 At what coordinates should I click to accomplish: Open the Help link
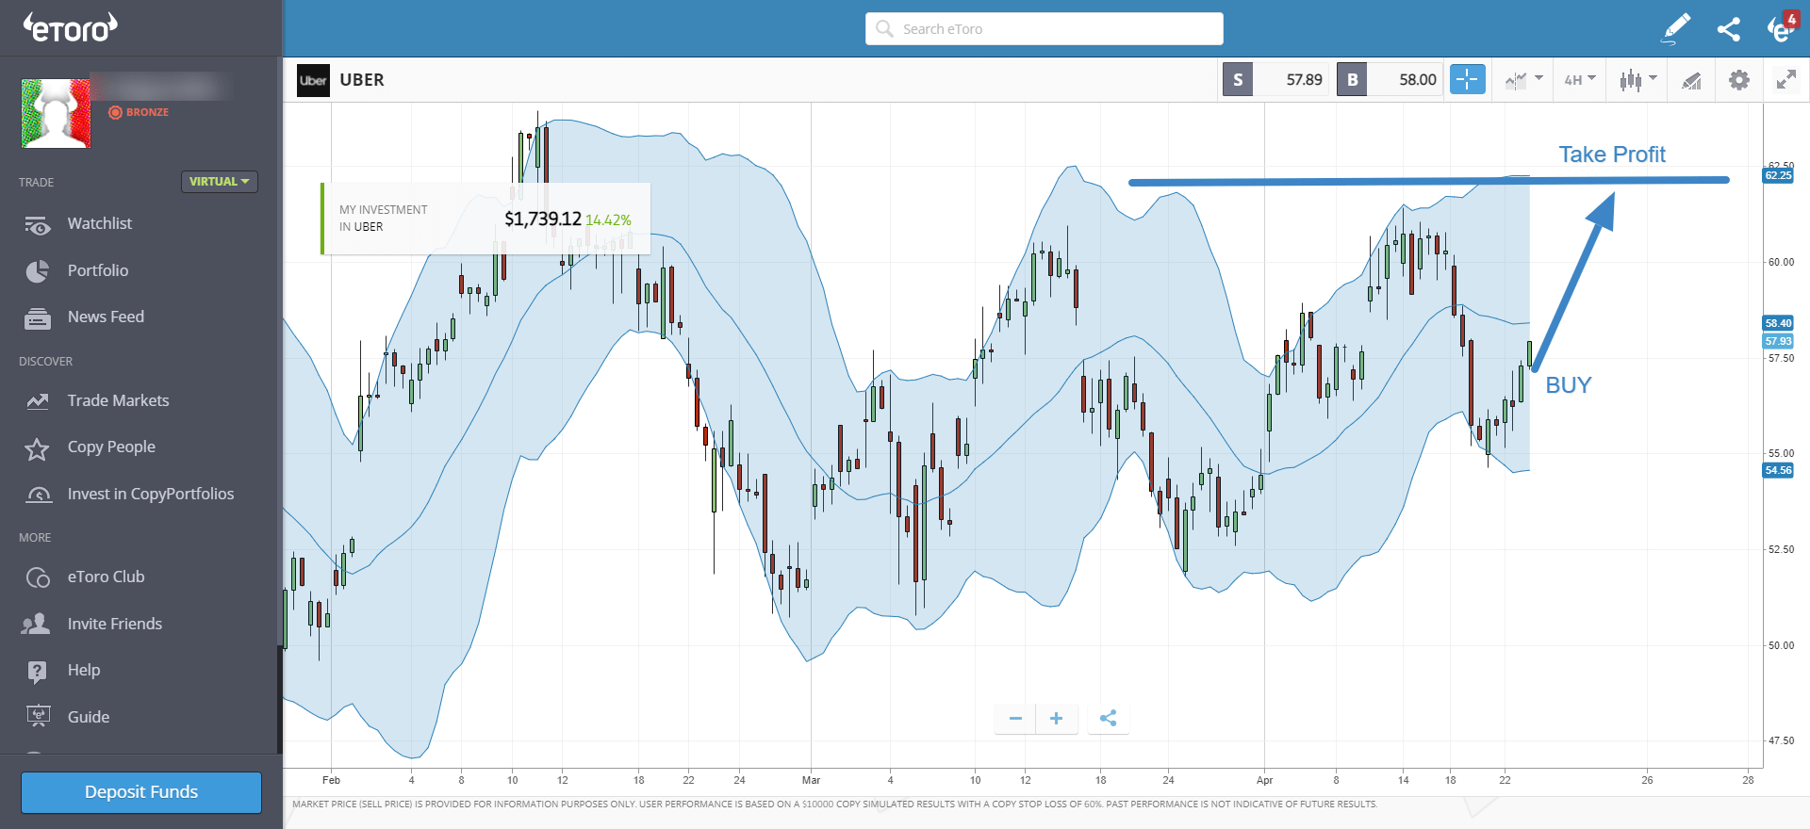(84, 670)
